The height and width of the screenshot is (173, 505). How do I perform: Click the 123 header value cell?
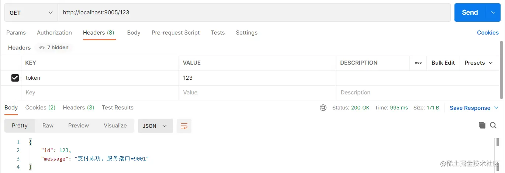[x=257, y=78]
